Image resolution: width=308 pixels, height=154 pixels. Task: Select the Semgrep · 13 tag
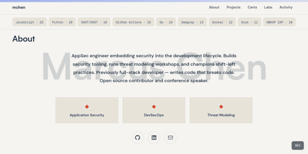[x=192, y=22]
